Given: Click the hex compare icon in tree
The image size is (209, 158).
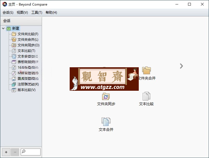Looking at the screenshot, I should [x=14, y=68].
